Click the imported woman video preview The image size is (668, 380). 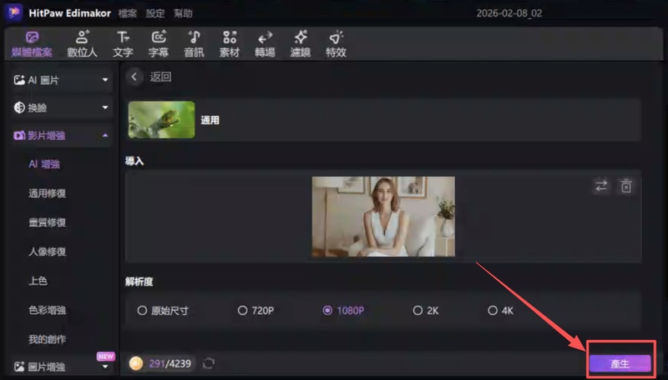383,217
